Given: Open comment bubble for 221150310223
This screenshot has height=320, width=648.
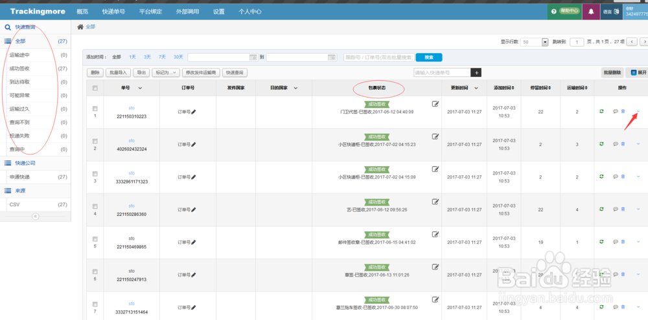Looking at the screenshot, I should 616,111.
